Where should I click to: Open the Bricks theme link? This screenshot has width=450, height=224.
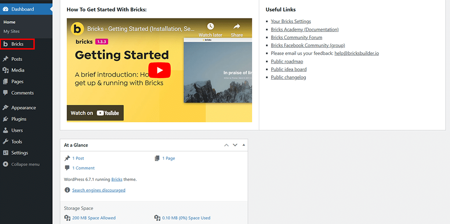pos(117,180)
